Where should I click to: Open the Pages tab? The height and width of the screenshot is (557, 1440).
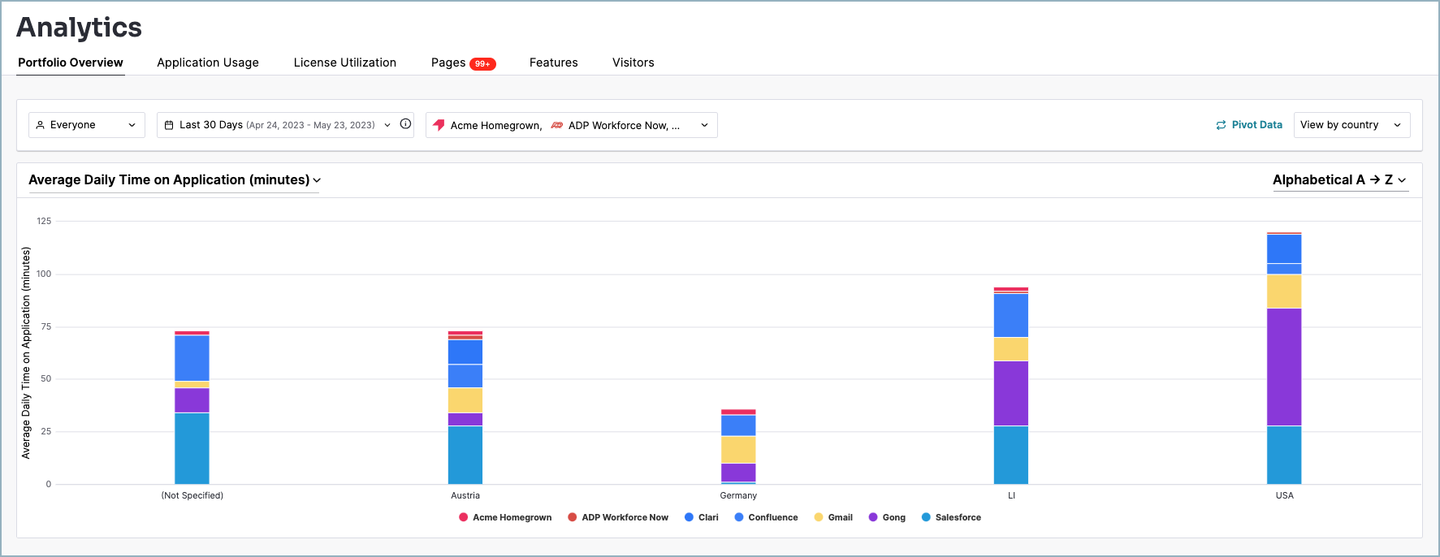point(448,63)
